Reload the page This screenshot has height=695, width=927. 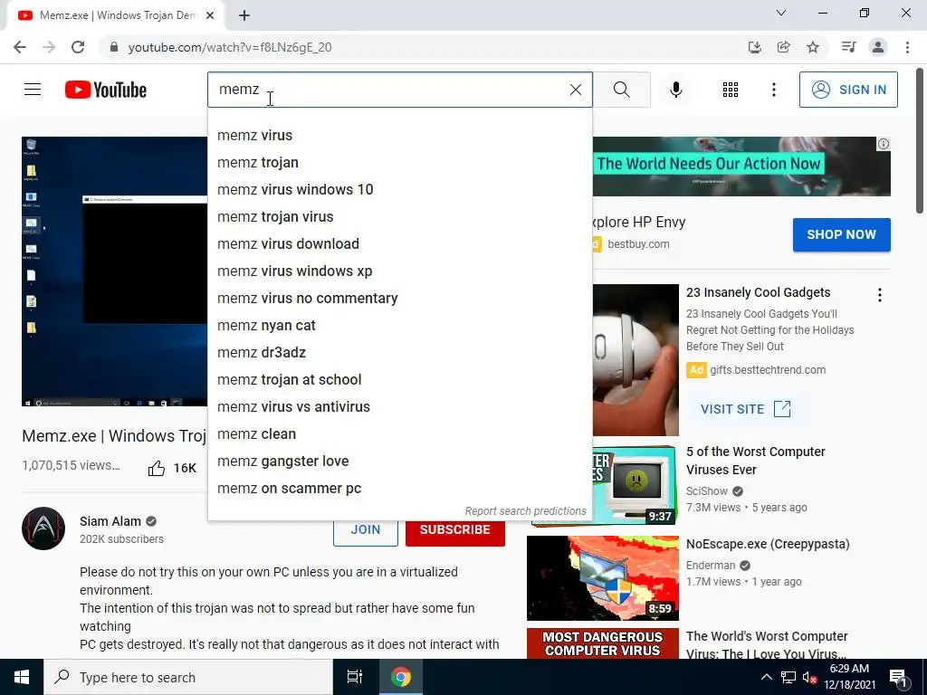[x=78, y=47]
